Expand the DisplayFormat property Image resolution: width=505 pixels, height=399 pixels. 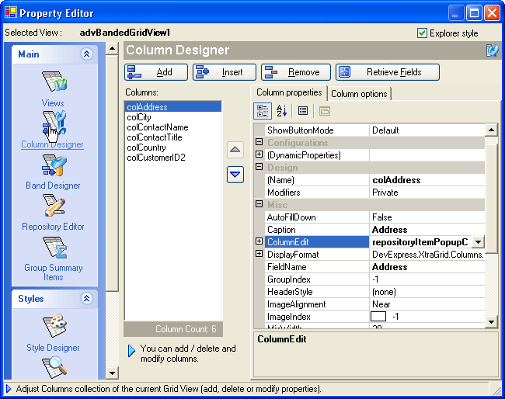[x=259, y=254]
